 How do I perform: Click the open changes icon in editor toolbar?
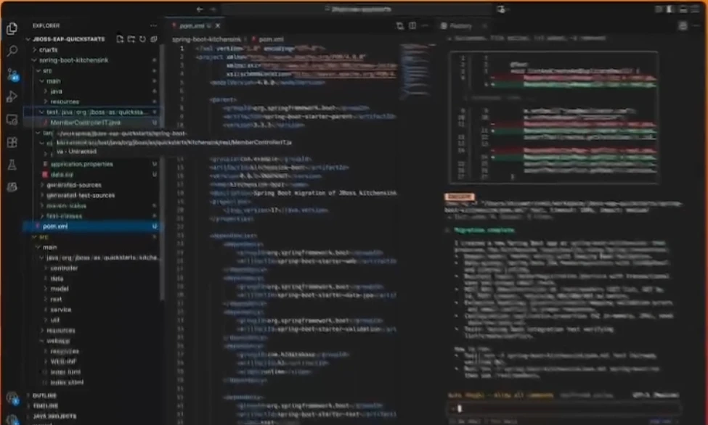coord(400,25)
